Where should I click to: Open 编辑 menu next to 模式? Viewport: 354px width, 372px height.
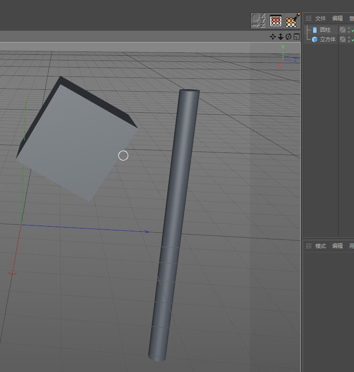coord(338,246)
